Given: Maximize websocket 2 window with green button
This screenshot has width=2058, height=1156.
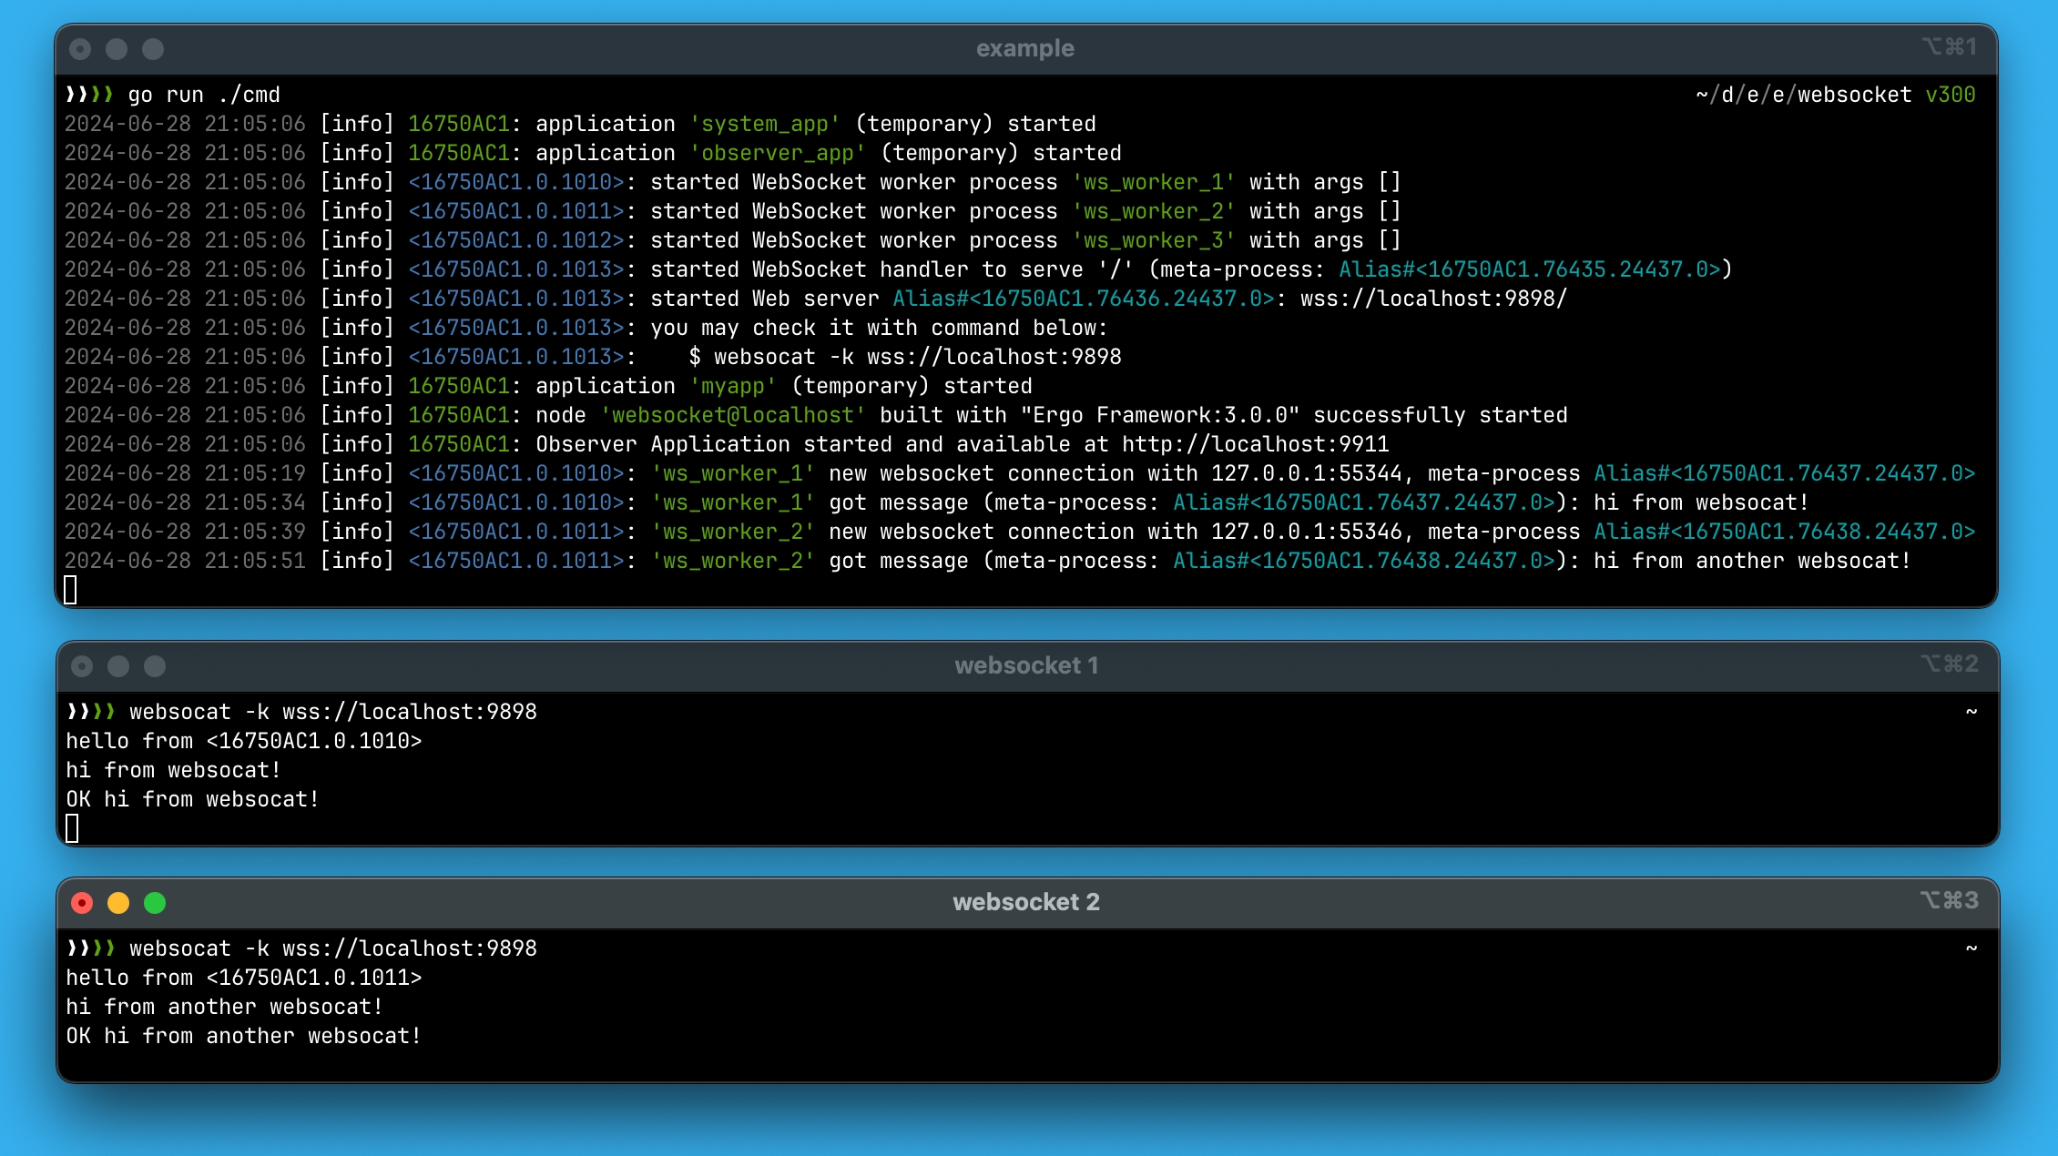Looking at the screenshot, I should pyautogui.click(x=155, y=903).
